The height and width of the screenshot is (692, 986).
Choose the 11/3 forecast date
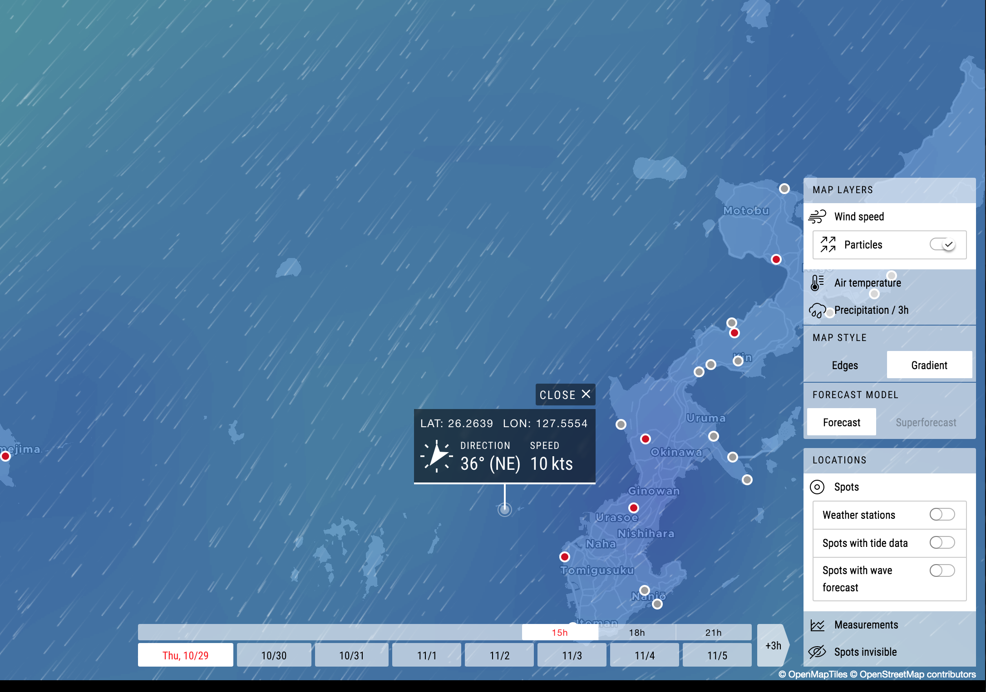[x=572, y=655]
